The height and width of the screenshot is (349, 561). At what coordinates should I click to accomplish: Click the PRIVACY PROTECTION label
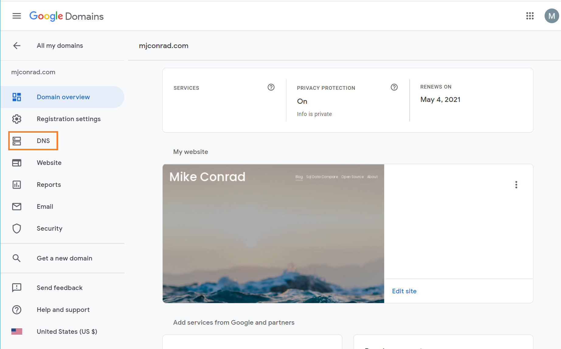(326, 88)
